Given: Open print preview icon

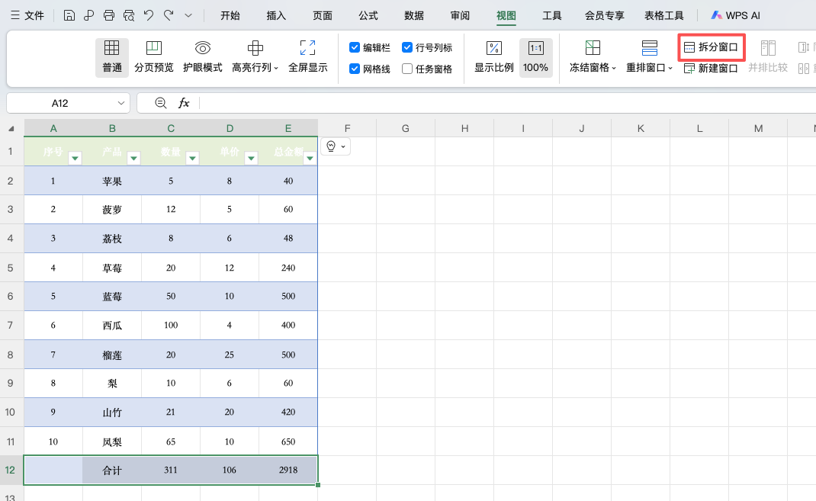Looking at the screenshot, I should tap(129, 15).
